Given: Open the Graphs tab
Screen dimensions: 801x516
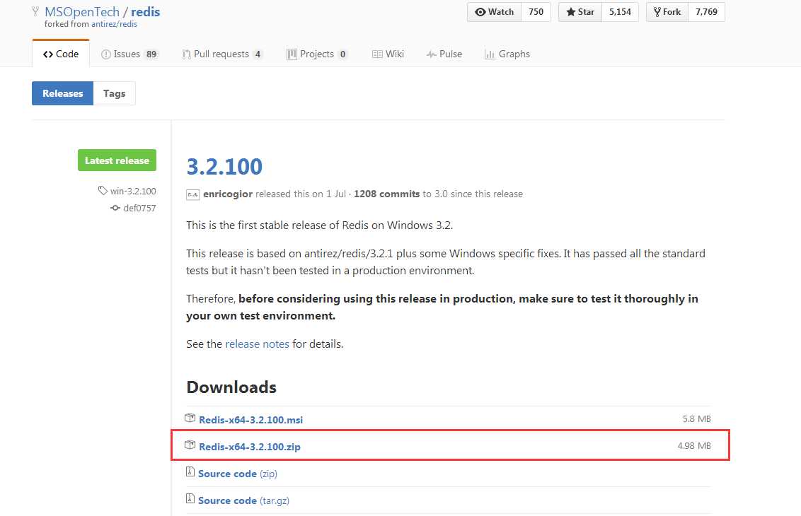Looking at the screenshot, I should point(507,54).
